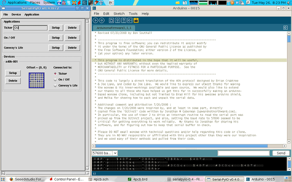Click the Arduino Verify/Compile play icon
This screenshot has width=292, height=182.
[x=95, y=20]
